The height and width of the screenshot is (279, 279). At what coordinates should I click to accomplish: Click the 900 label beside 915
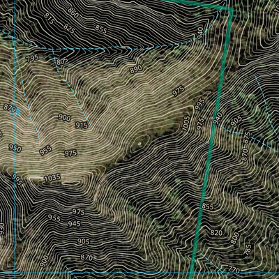[64, 118]
